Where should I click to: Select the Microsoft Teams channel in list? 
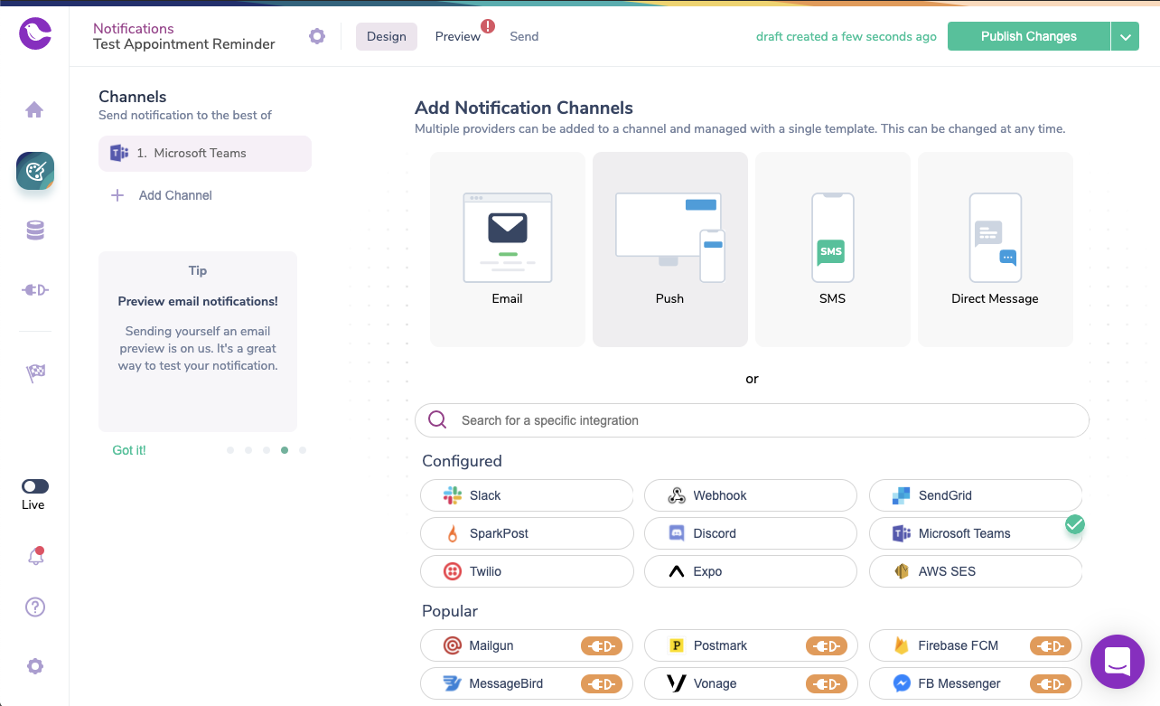(x=205, y=154)
